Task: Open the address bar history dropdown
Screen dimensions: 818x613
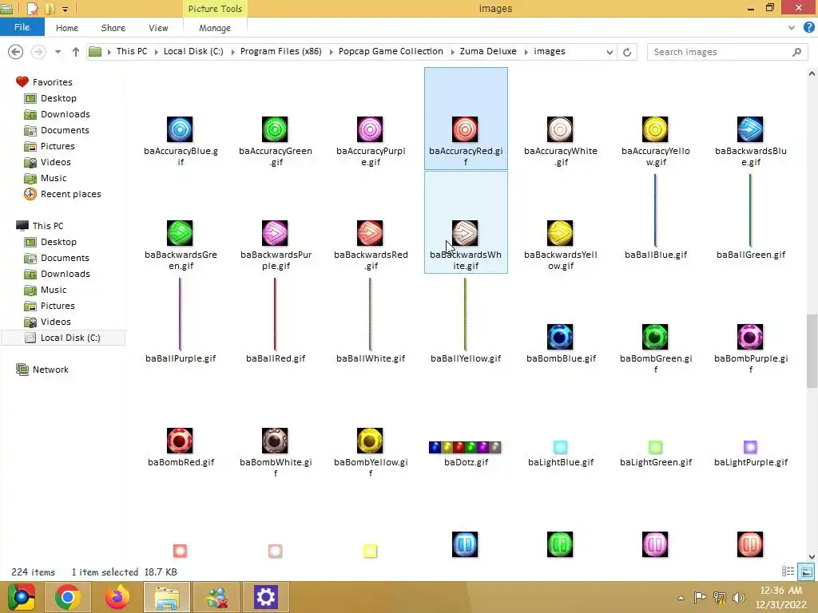Action: tap(610, 52)
